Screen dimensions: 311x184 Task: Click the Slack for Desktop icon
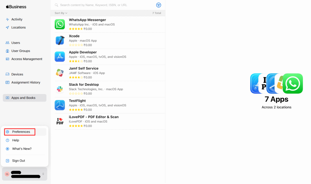(x=60, y=89)
